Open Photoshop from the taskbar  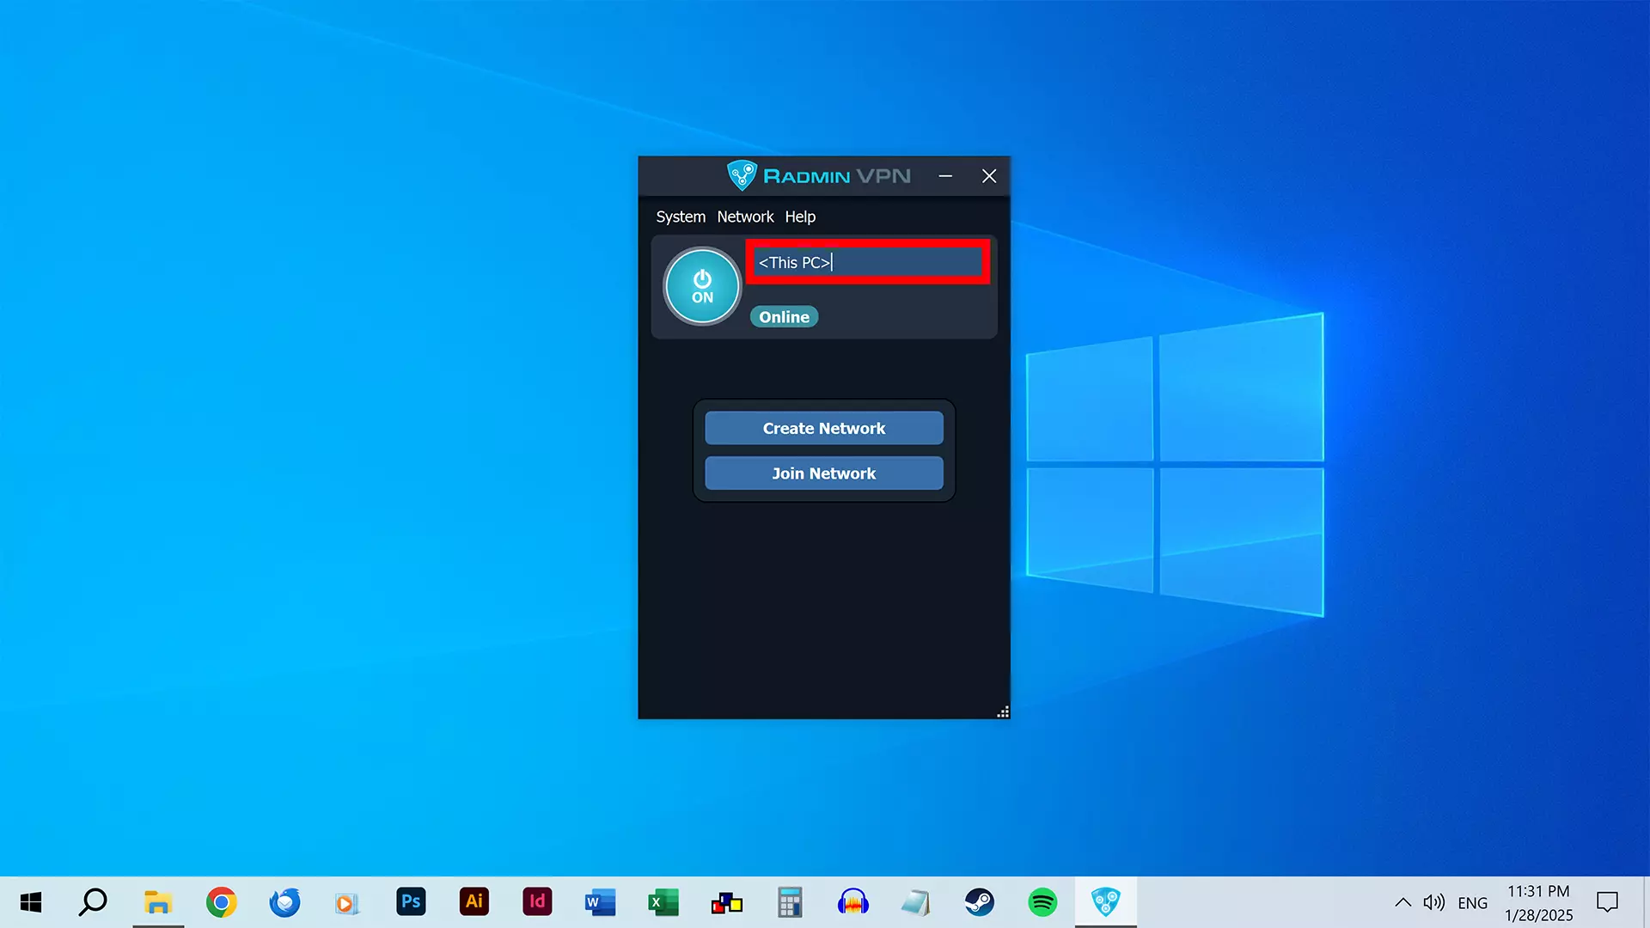coord(411,902)
